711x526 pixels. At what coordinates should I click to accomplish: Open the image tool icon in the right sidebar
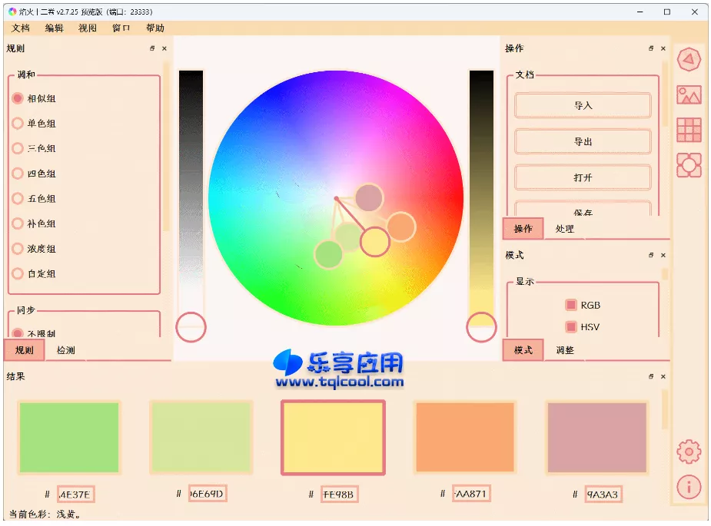point(689,94)
